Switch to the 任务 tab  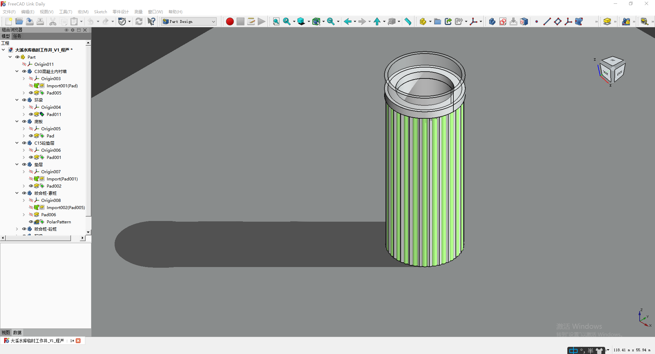[17, 36]
